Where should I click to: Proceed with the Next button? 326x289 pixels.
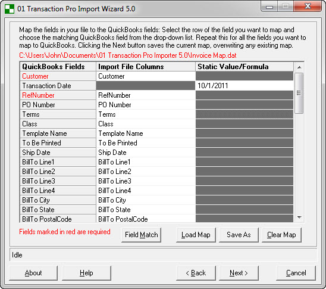[x=239, y=273]
